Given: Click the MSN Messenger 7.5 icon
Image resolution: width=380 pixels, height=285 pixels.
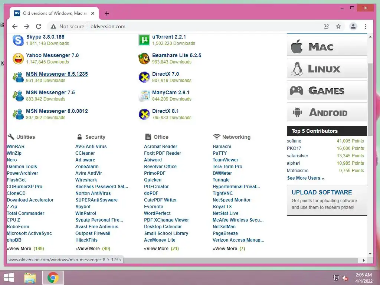Looking at the screenshot, I should pos(18,96).
